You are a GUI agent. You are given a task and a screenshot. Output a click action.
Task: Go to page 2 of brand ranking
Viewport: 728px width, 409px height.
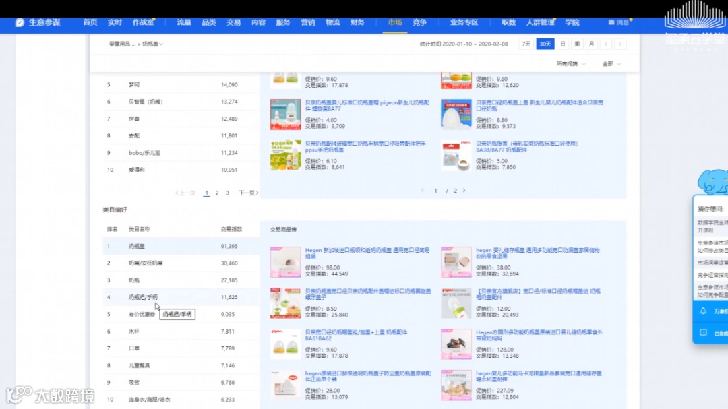tap(217, 193)
